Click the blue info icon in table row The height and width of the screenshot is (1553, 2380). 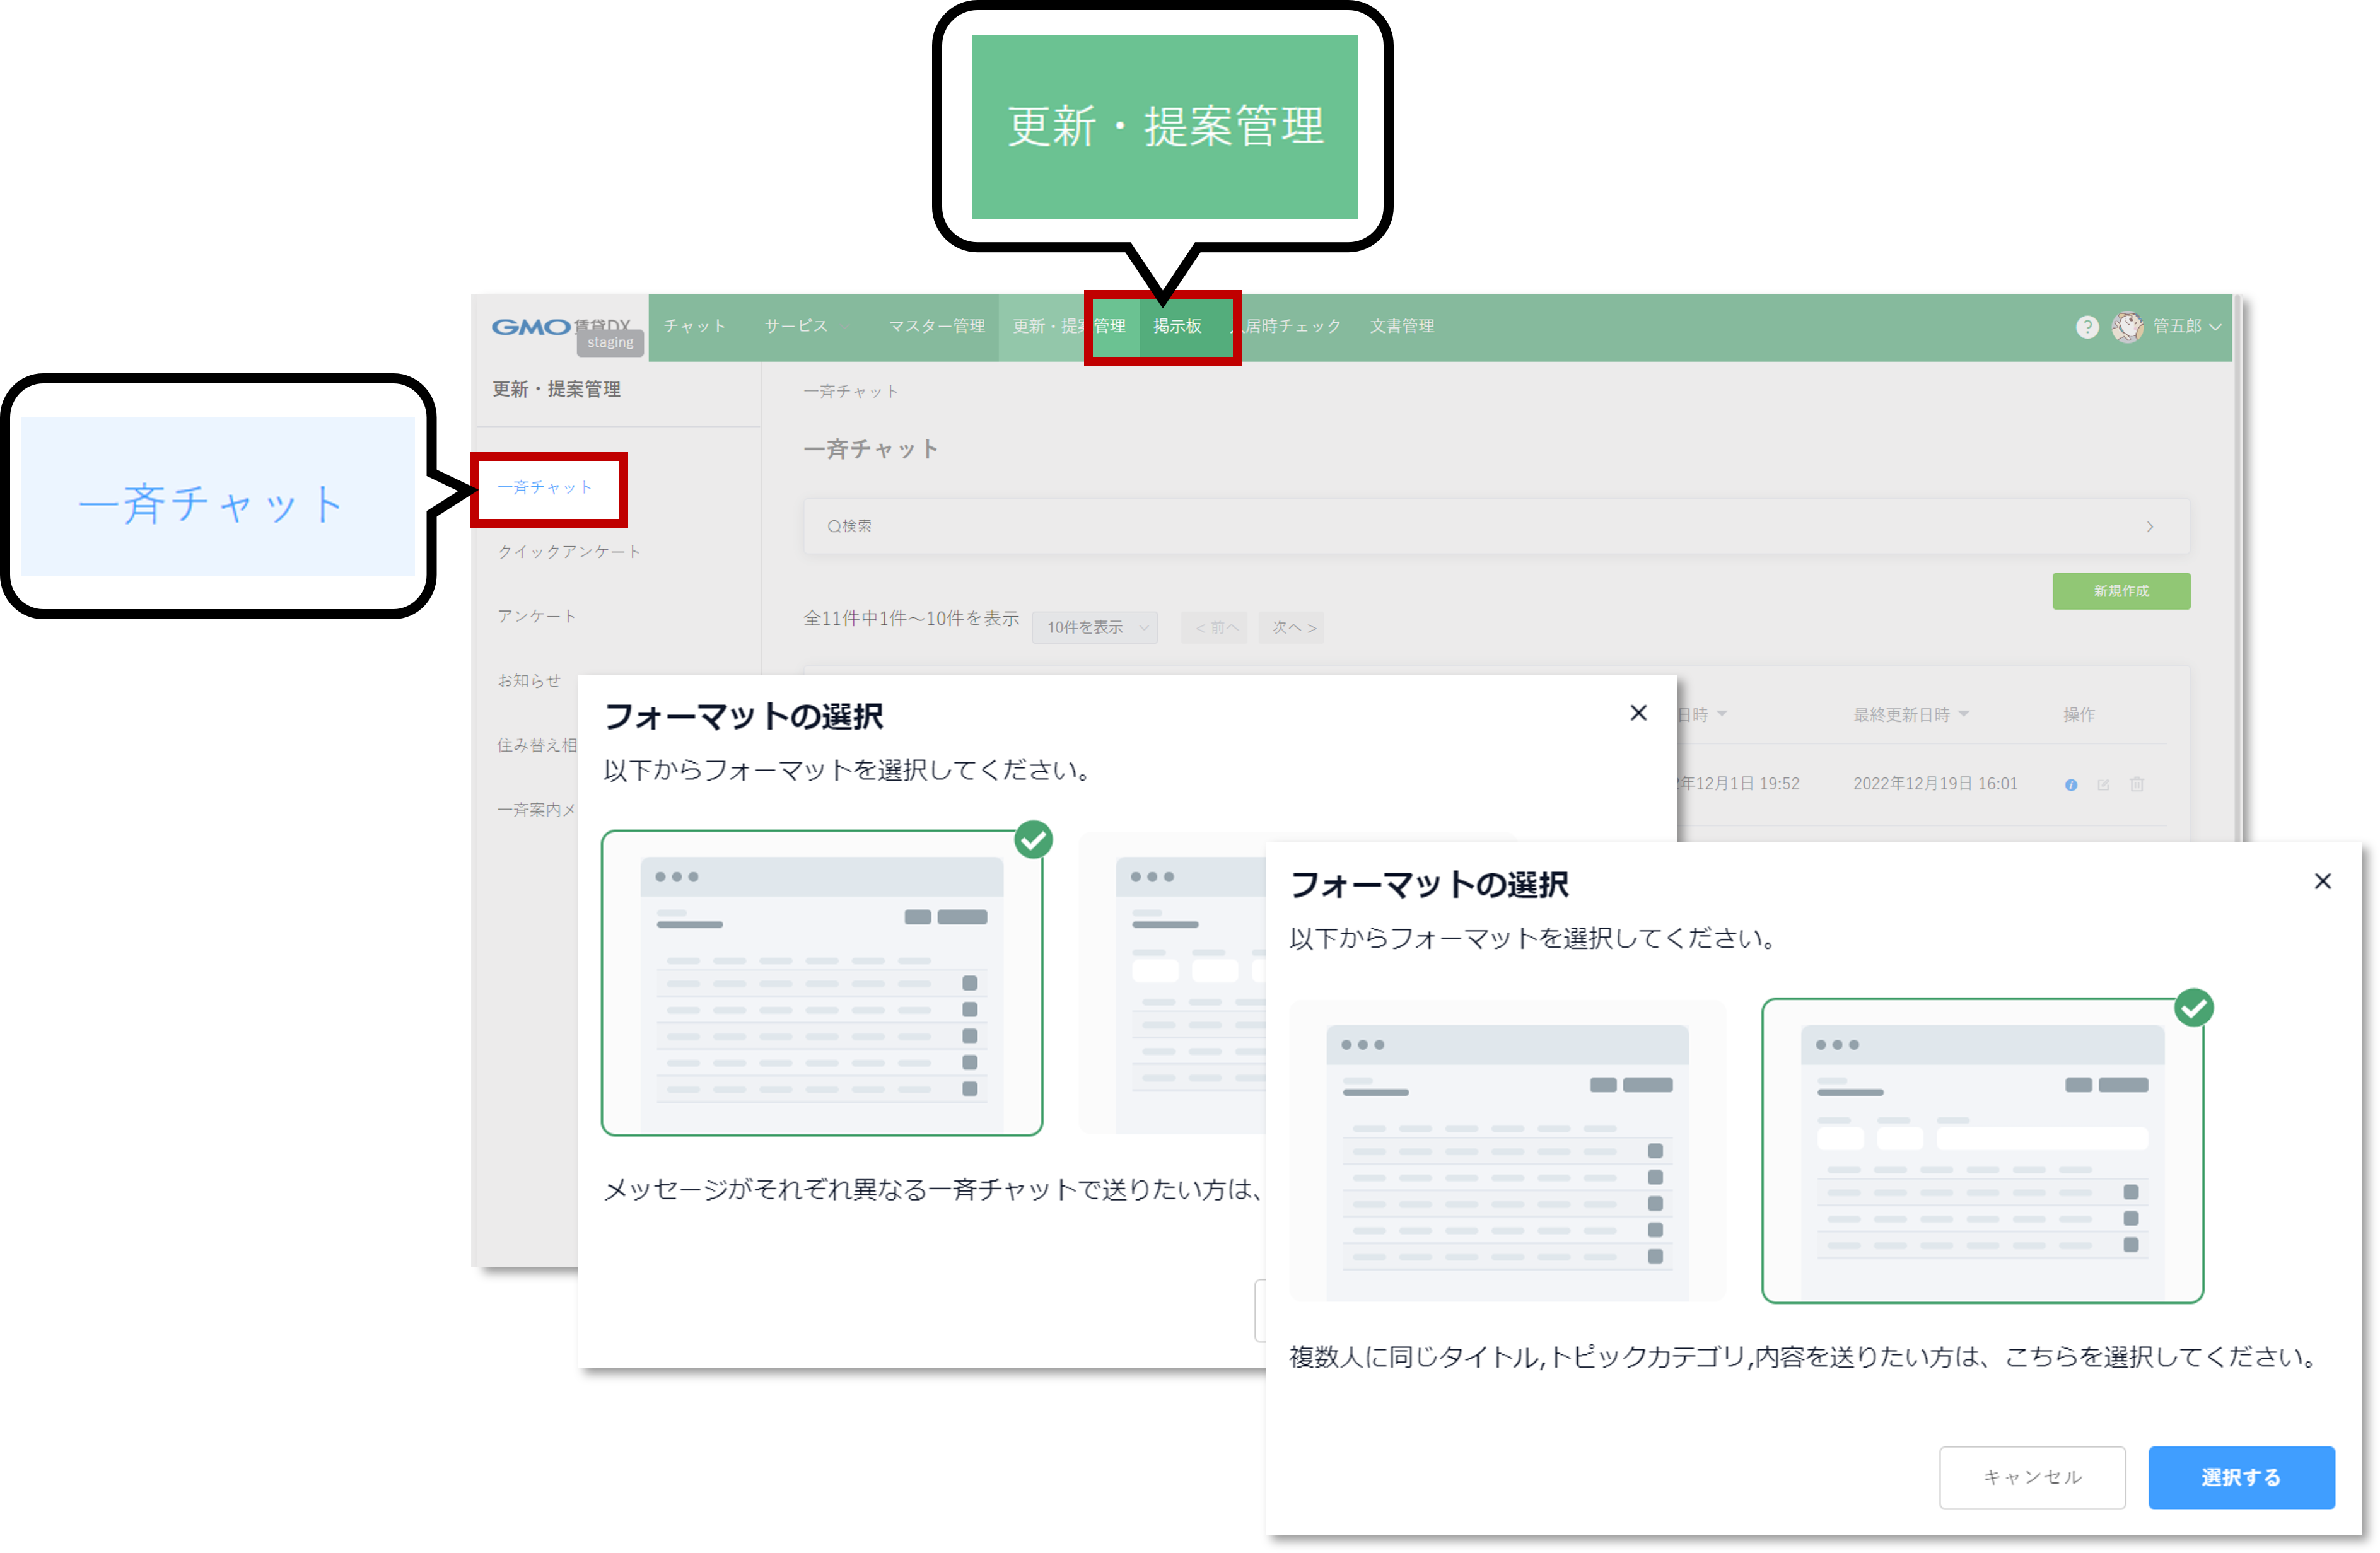pyautogui.click(x=2071, y=785)
